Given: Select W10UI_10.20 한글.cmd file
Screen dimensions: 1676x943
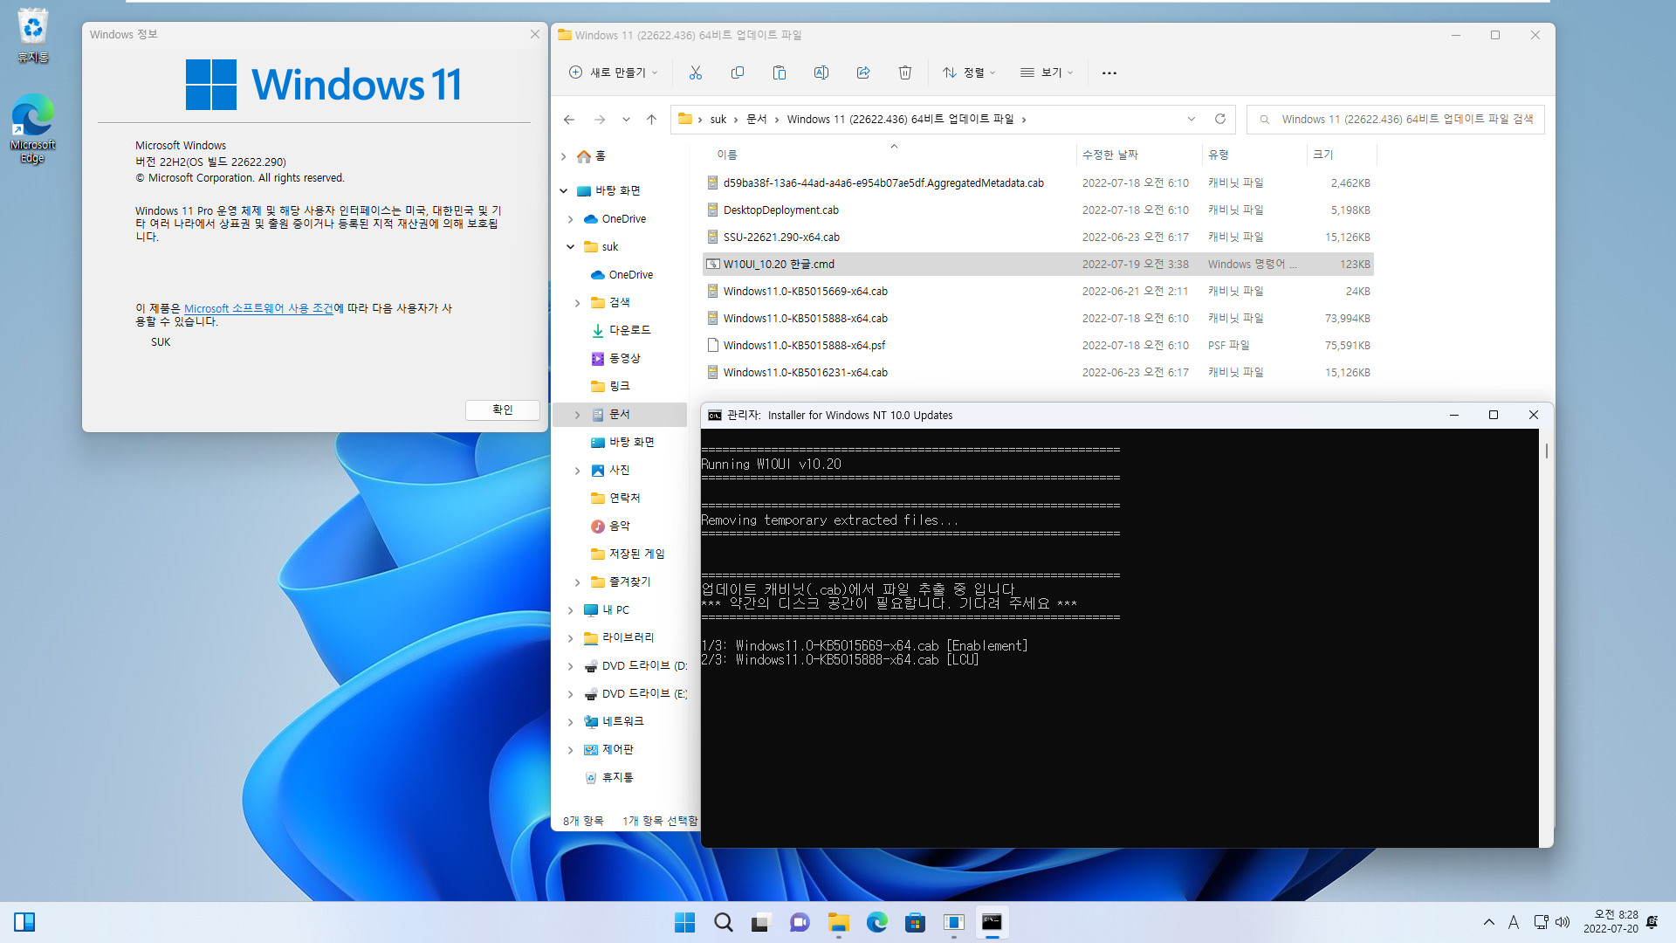Looking at the screenshot, I should [1040, 265].
